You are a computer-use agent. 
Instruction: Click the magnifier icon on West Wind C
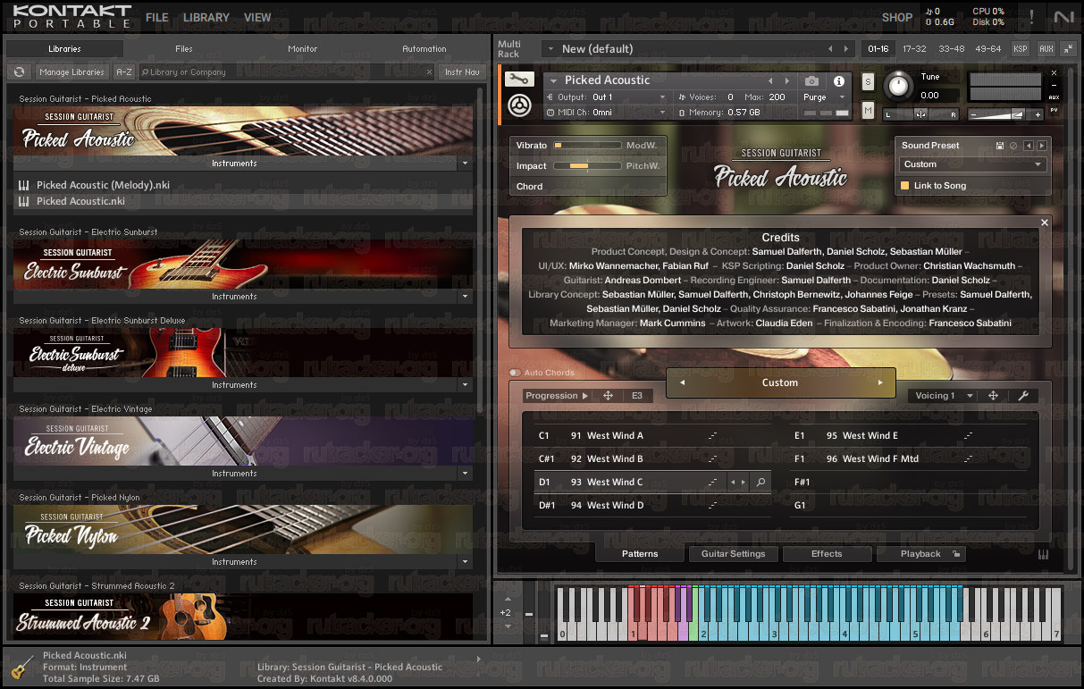[760, 483]
